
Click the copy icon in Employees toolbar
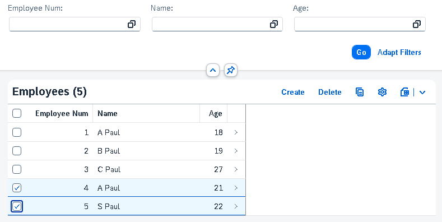360,92
